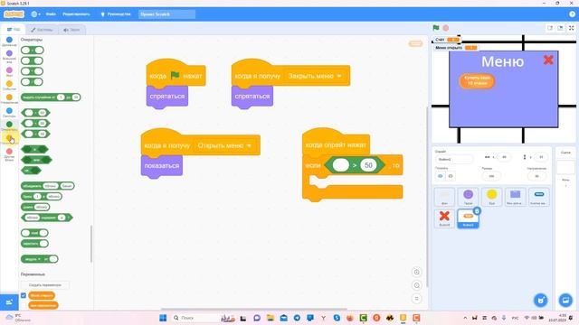Select the blue pill menu button sprite

[x=539, y=197]
